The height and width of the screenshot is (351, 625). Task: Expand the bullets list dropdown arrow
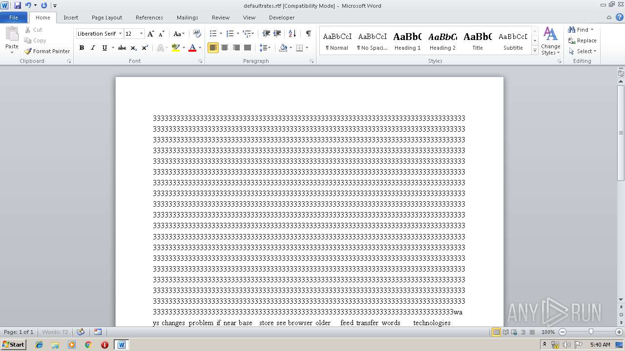[x=221, y=34]
